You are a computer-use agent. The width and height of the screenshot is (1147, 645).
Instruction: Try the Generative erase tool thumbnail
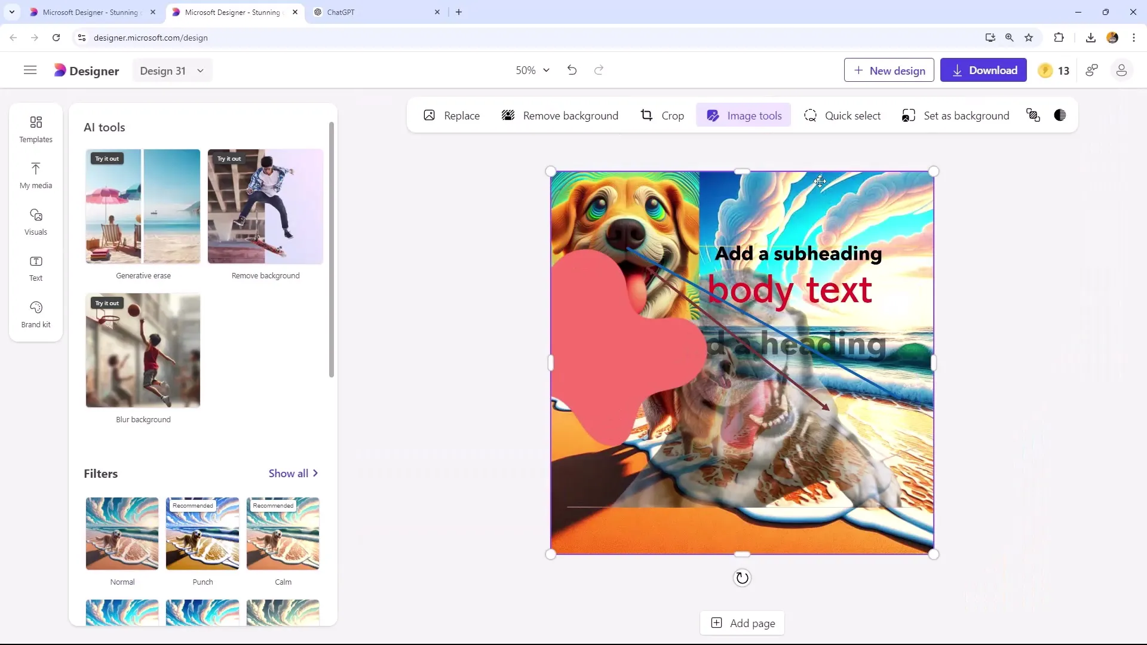(143, 207)
